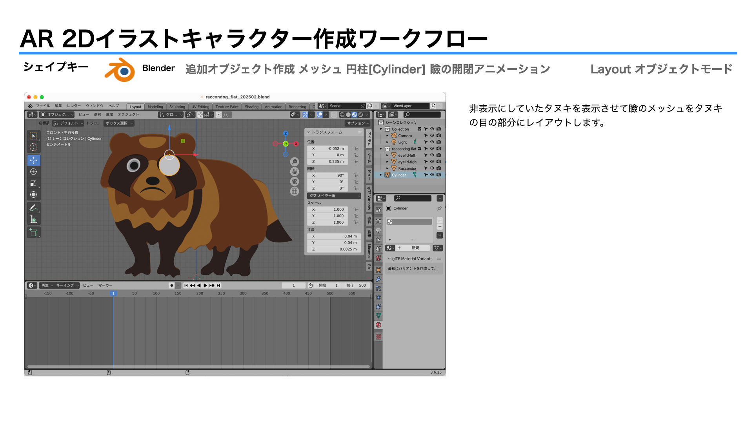This screenshot has height=423, width=753.
Task: Open the 追加 add menu in viewport
Action: point(109,115)
